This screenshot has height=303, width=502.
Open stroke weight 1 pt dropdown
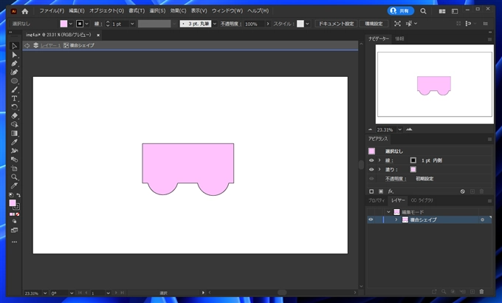coord(132,24)
